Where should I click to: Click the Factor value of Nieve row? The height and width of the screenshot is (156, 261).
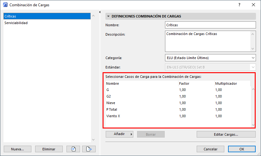183,103
